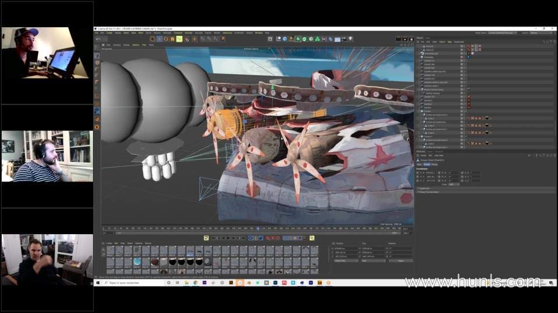
Task: Toggle the red Autokeying button
Action: pos(273,238)
